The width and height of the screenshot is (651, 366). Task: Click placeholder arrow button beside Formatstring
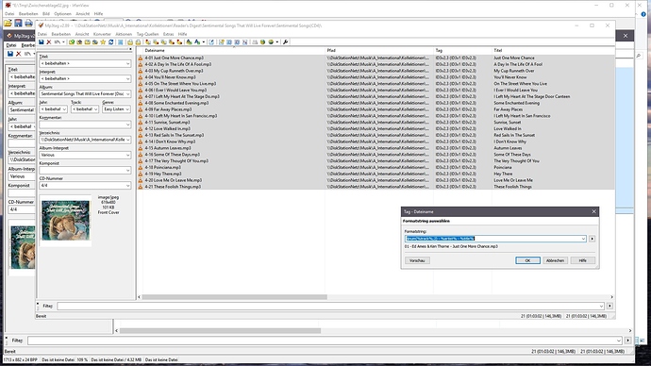pyautogui.click(x=593, y=239)
